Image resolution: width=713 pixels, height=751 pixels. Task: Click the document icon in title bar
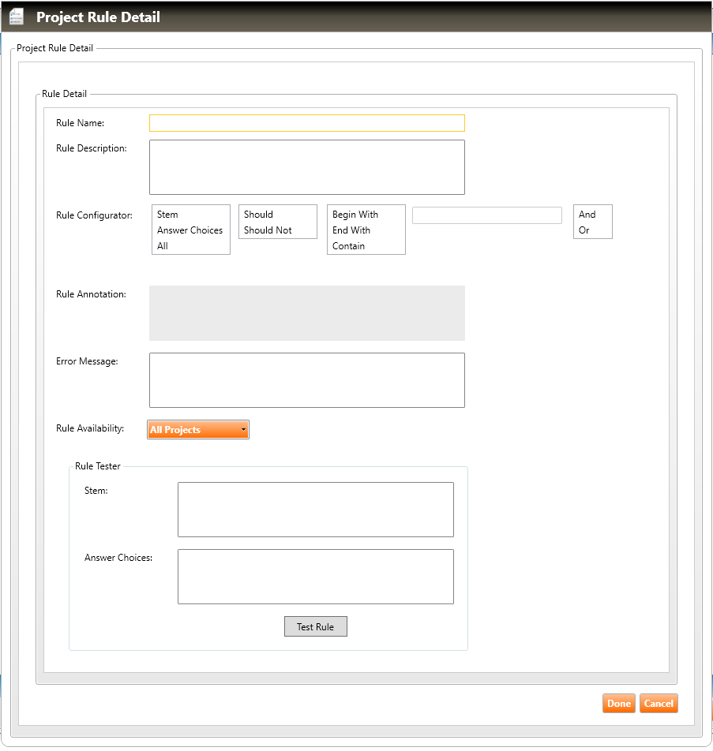(16, 17)
